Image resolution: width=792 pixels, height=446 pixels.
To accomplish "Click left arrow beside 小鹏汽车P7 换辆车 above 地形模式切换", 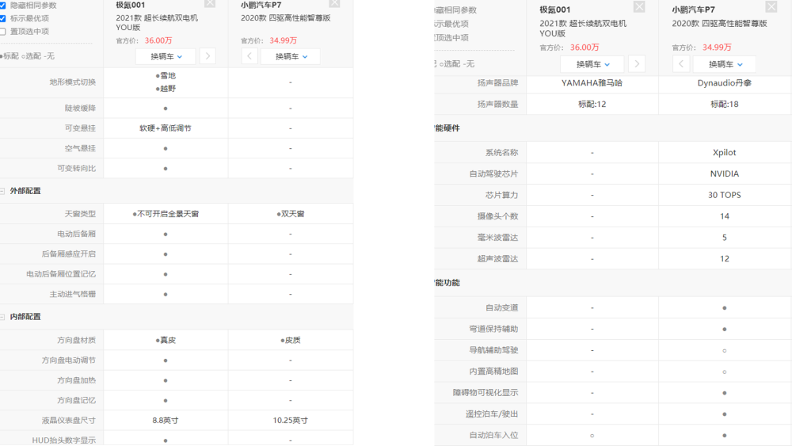I will [249, 56].
